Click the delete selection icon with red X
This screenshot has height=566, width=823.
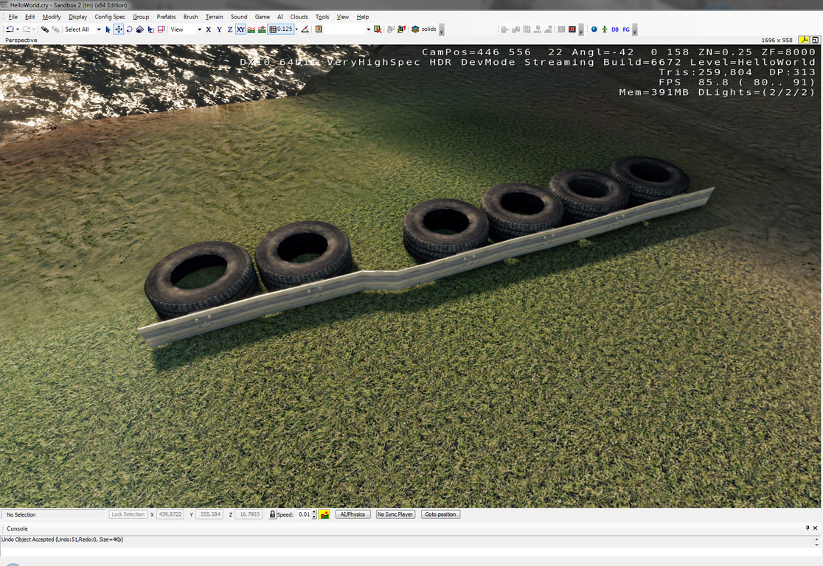(x=378, y=29)
